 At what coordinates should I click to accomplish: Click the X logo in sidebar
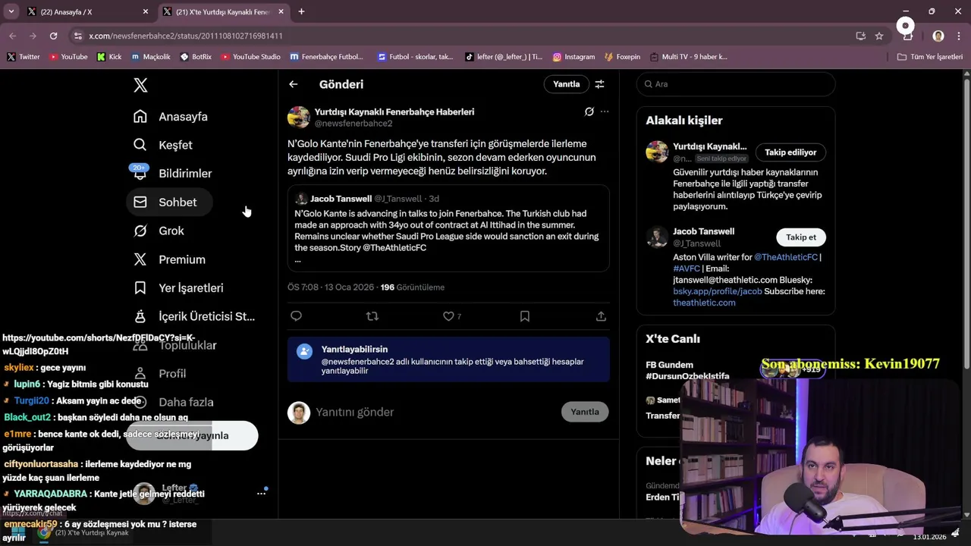click(x=140, y=85)
